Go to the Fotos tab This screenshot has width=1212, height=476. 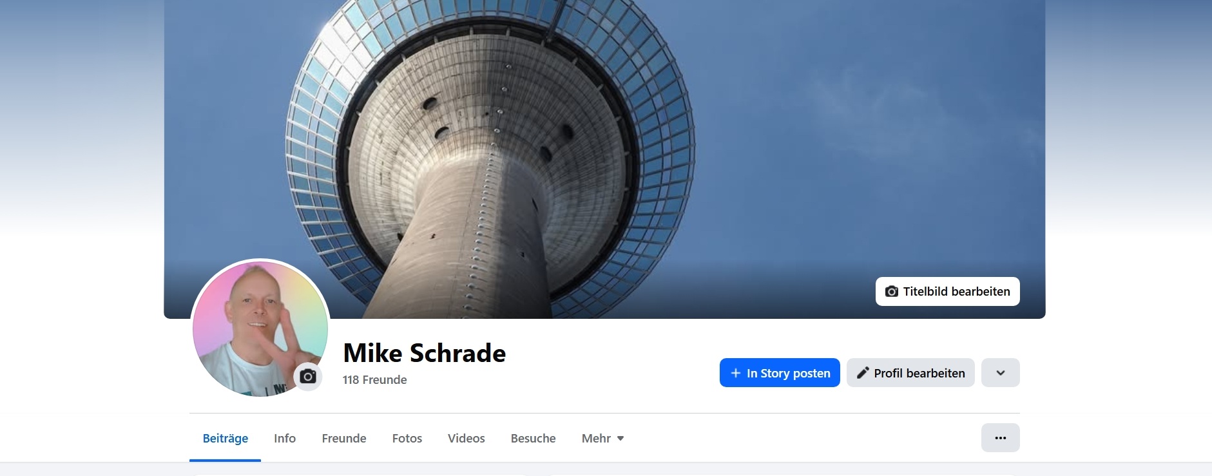(407, 439)
